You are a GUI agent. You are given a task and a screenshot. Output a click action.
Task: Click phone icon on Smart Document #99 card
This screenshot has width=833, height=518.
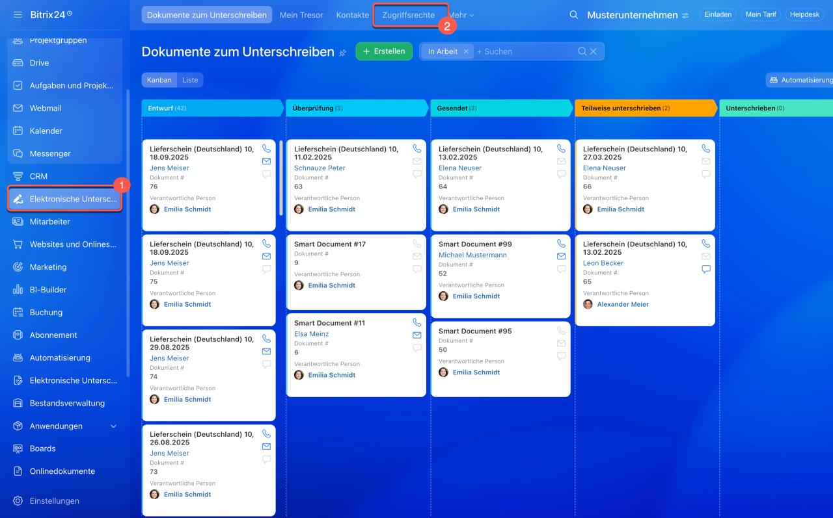pos(561,244)
